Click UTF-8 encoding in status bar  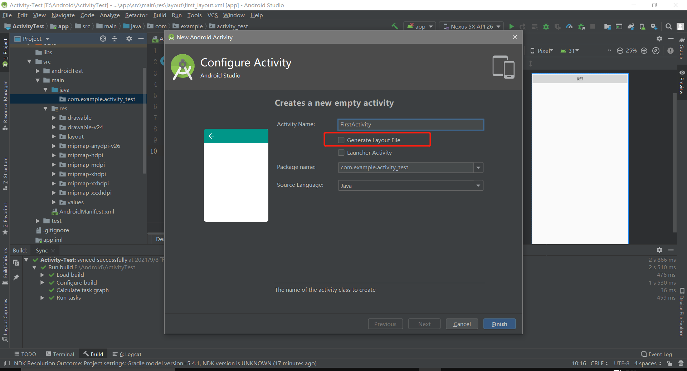click(622, 363)
